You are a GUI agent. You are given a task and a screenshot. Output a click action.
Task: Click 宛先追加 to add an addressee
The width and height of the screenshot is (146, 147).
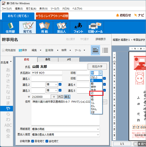point(9,50)
